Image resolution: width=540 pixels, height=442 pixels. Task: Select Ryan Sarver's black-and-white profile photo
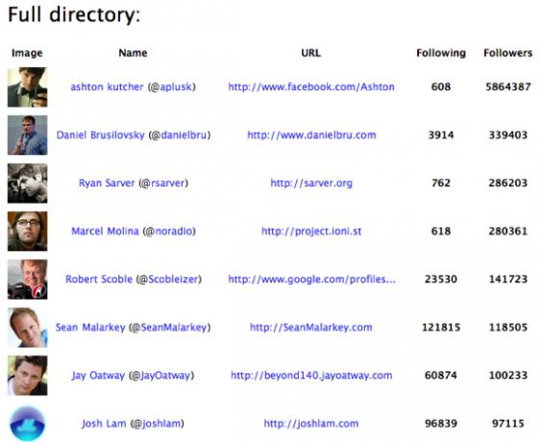coord(28,184)
